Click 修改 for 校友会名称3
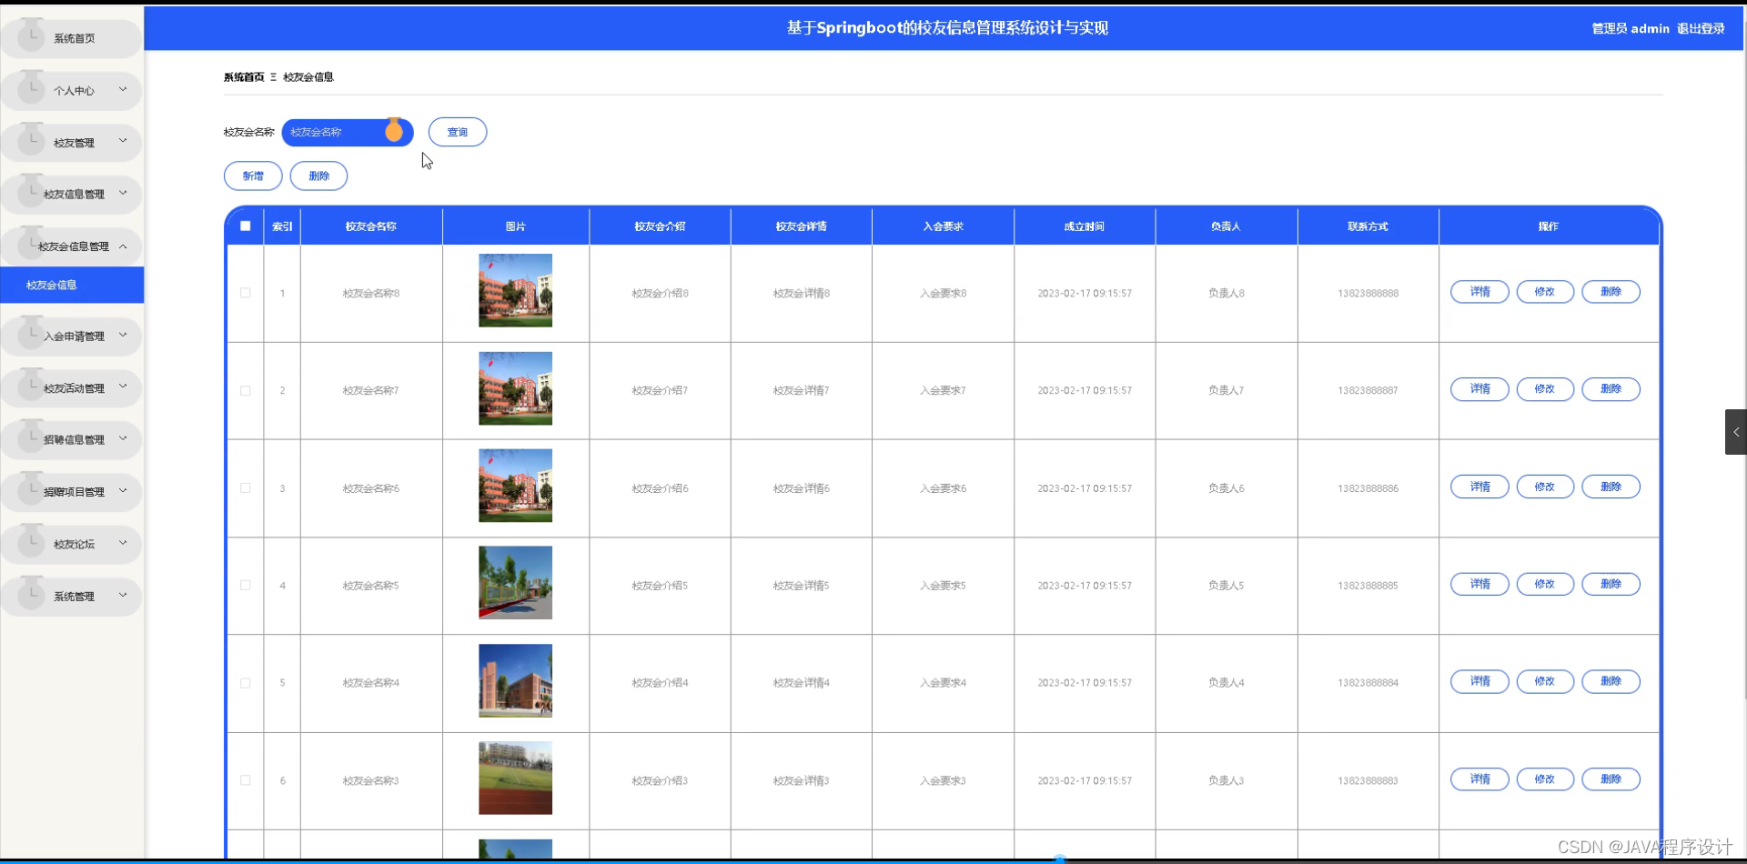This screenshot has width=1747, height=864. point(1545,779)
